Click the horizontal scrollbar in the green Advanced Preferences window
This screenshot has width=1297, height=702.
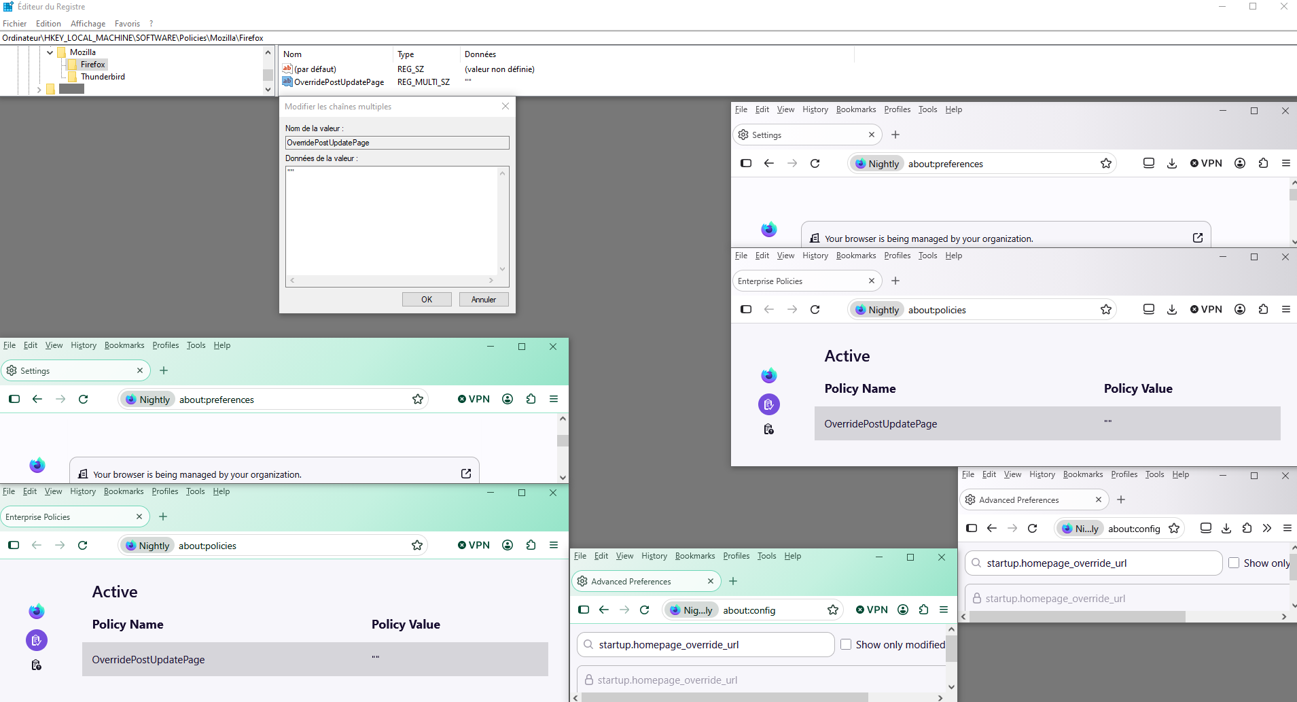[725, 697]
